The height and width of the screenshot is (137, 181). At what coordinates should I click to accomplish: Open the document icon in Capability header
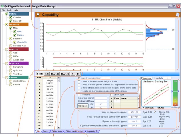tap(178, 15)
